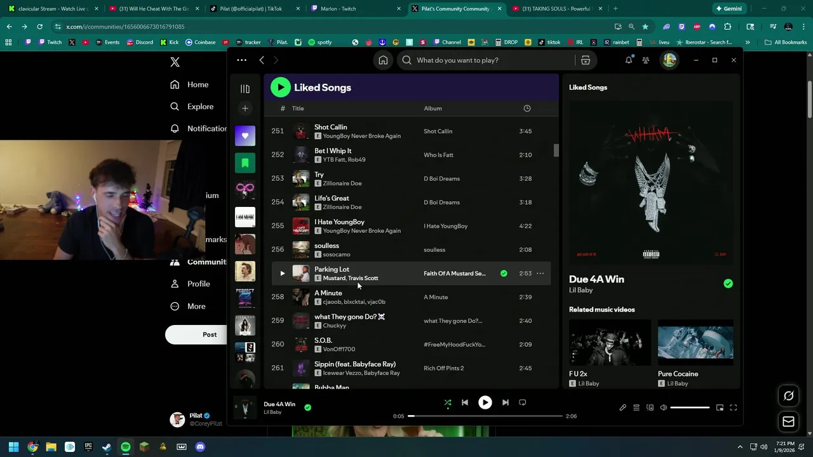Mute playback with the volume speaker icon

pos(663,407)
